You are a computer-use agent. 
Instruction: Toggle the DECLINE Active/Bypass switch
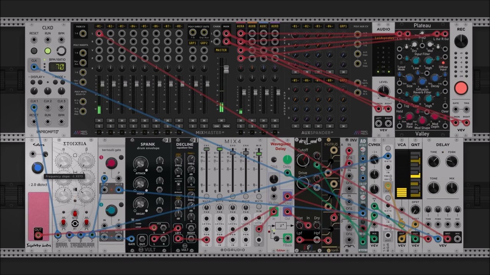pyautogui.click(x=179, y=187)
